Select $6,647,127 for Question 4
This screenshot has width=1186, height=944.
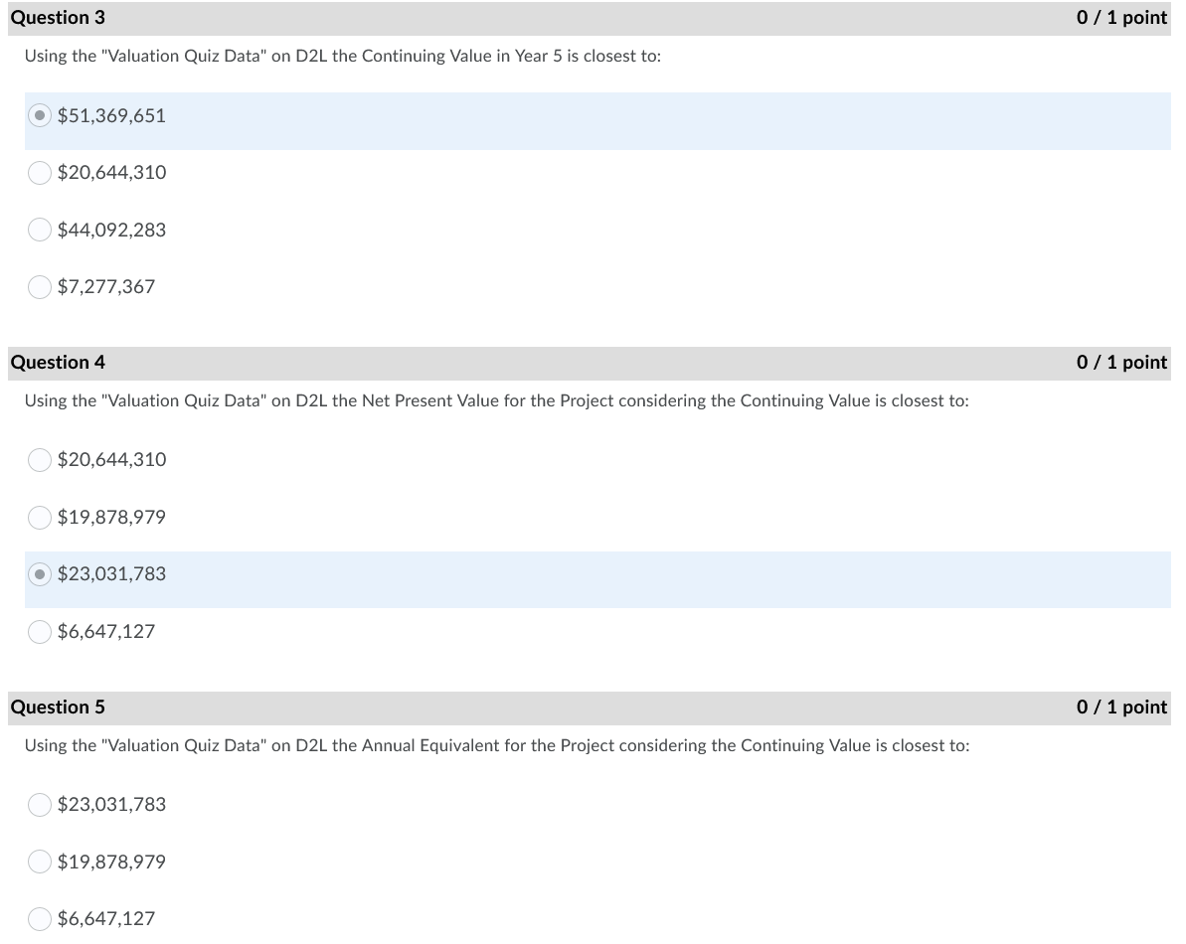click(40, 631)
